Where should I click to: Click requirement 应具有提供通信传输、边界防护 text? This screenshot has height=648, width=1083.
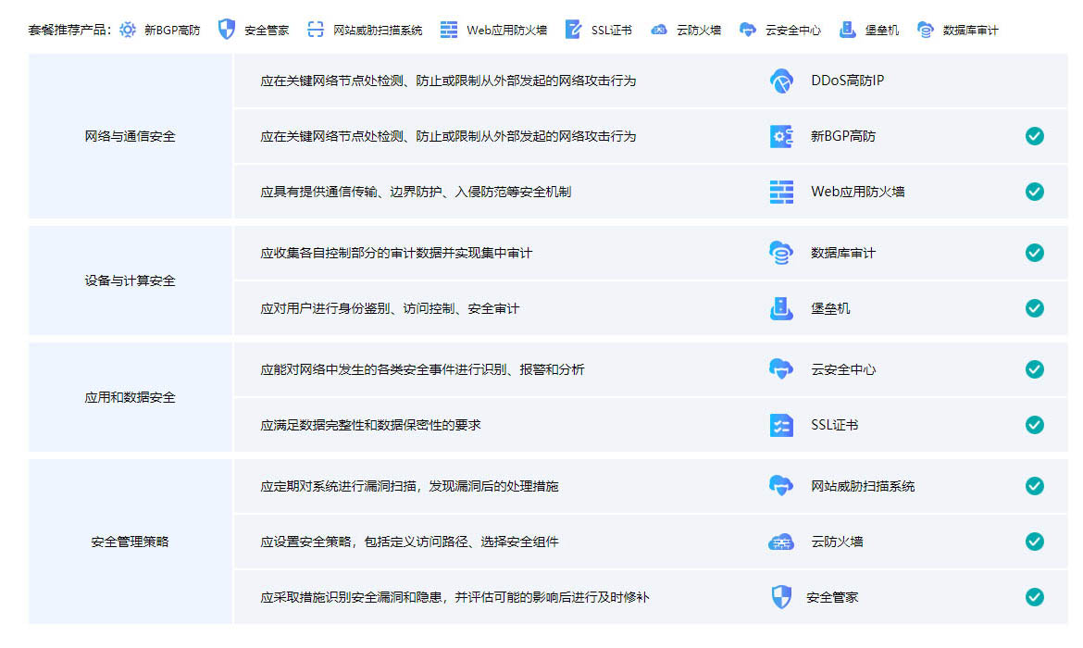pos(416,192)
